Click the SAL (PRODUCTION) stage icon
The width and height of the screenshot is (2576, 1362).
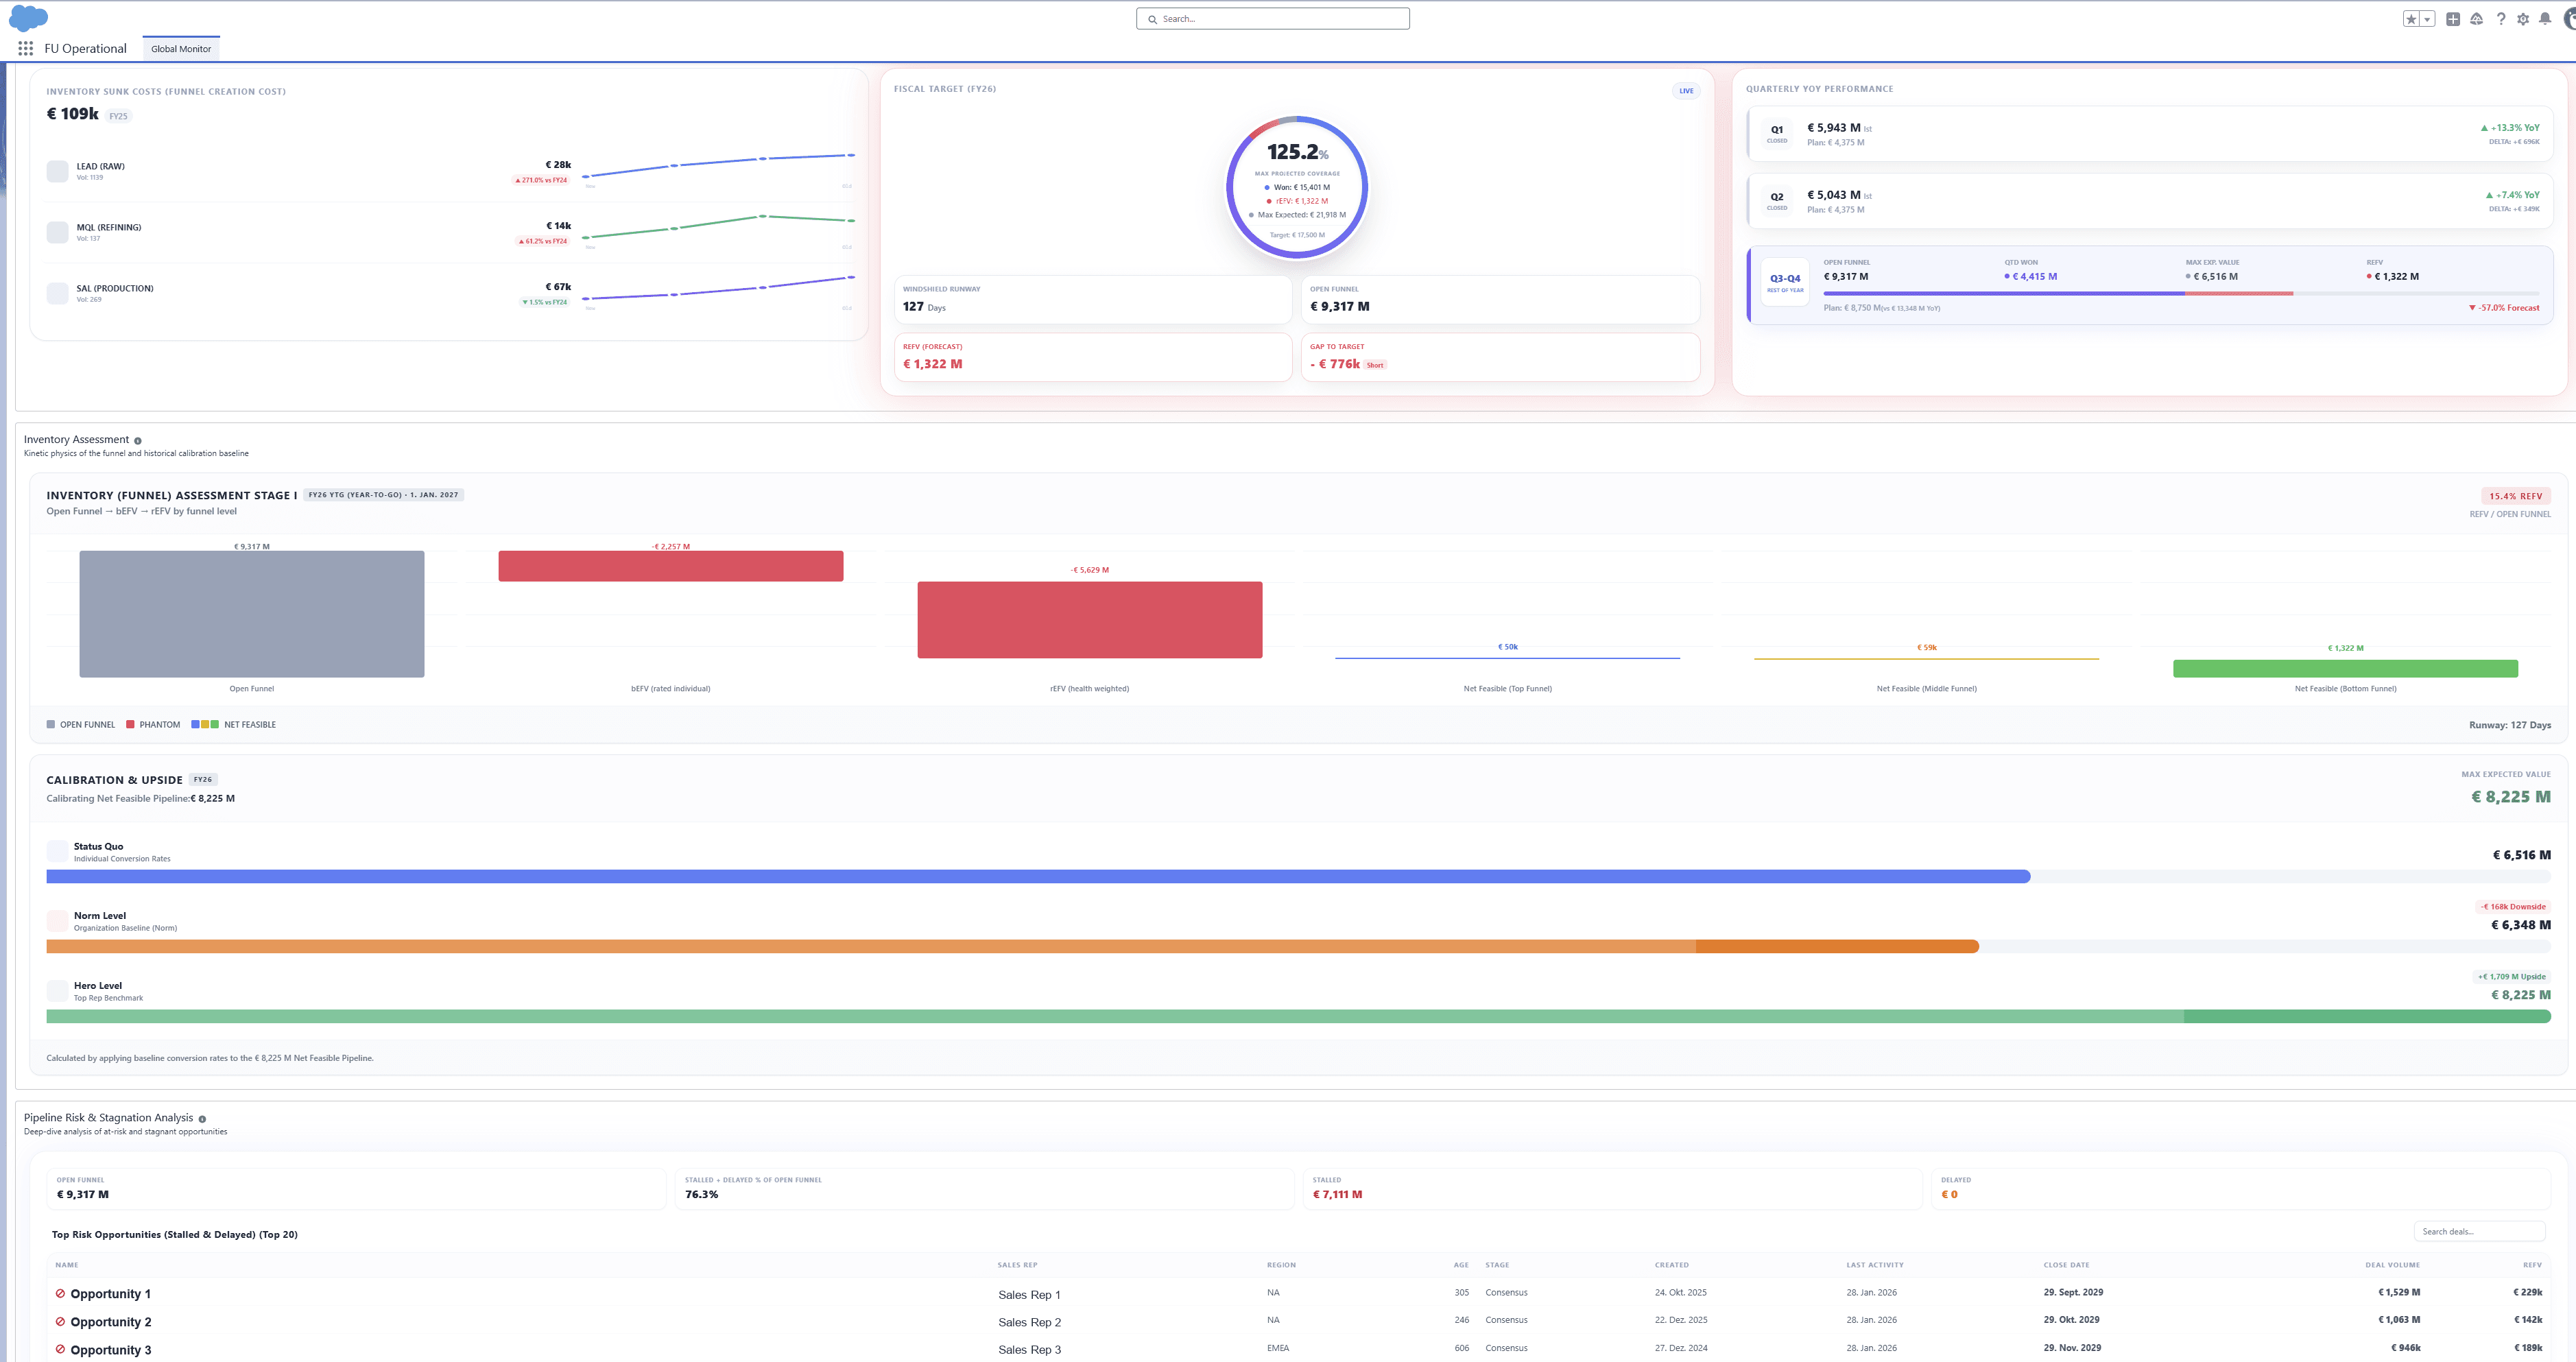[58, 293]
